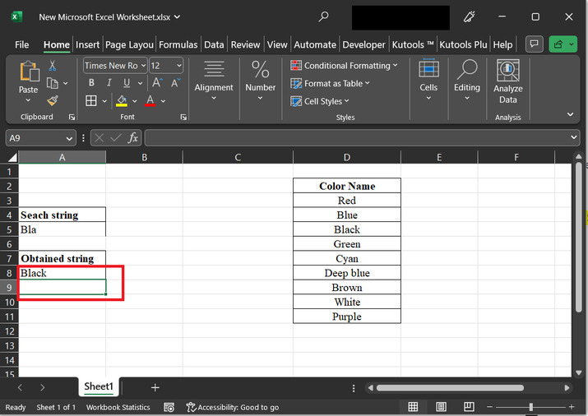
Task: Click Accessibility: Good to go status
Action: click(x=233, y=407)
